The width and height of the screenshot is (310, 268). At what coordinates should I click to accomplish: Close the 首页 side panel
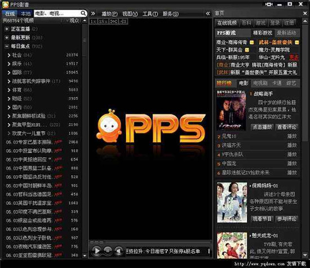tap(305, 14)
